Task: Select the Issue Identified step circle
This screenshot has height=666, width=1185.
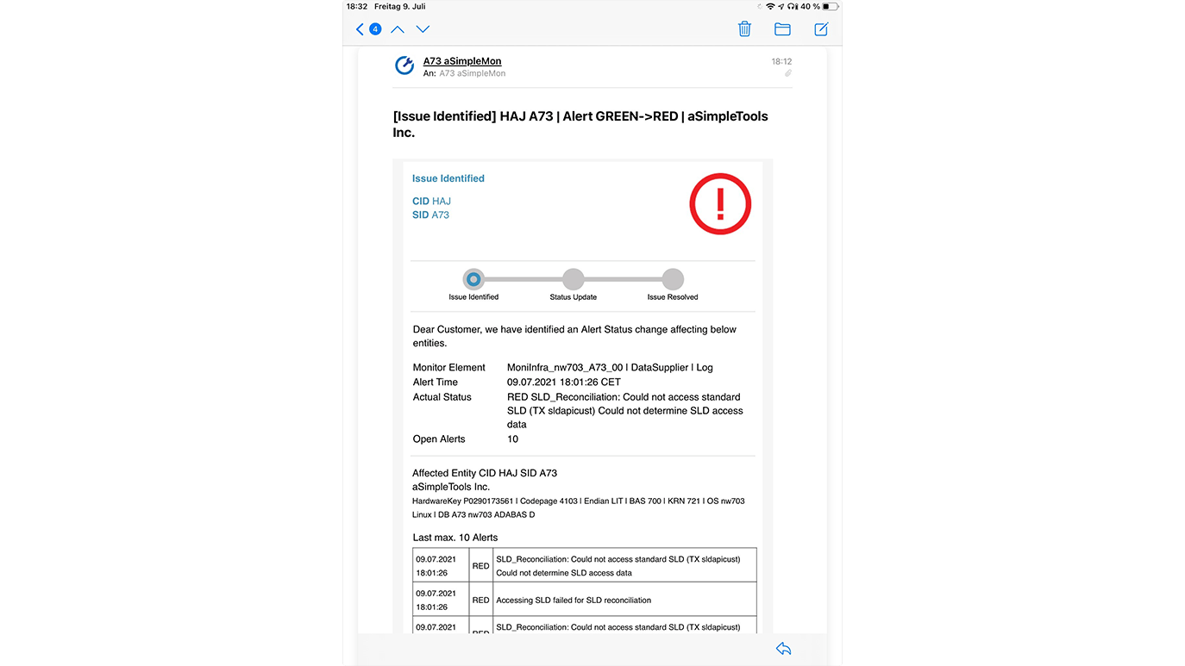Action: 473,279
